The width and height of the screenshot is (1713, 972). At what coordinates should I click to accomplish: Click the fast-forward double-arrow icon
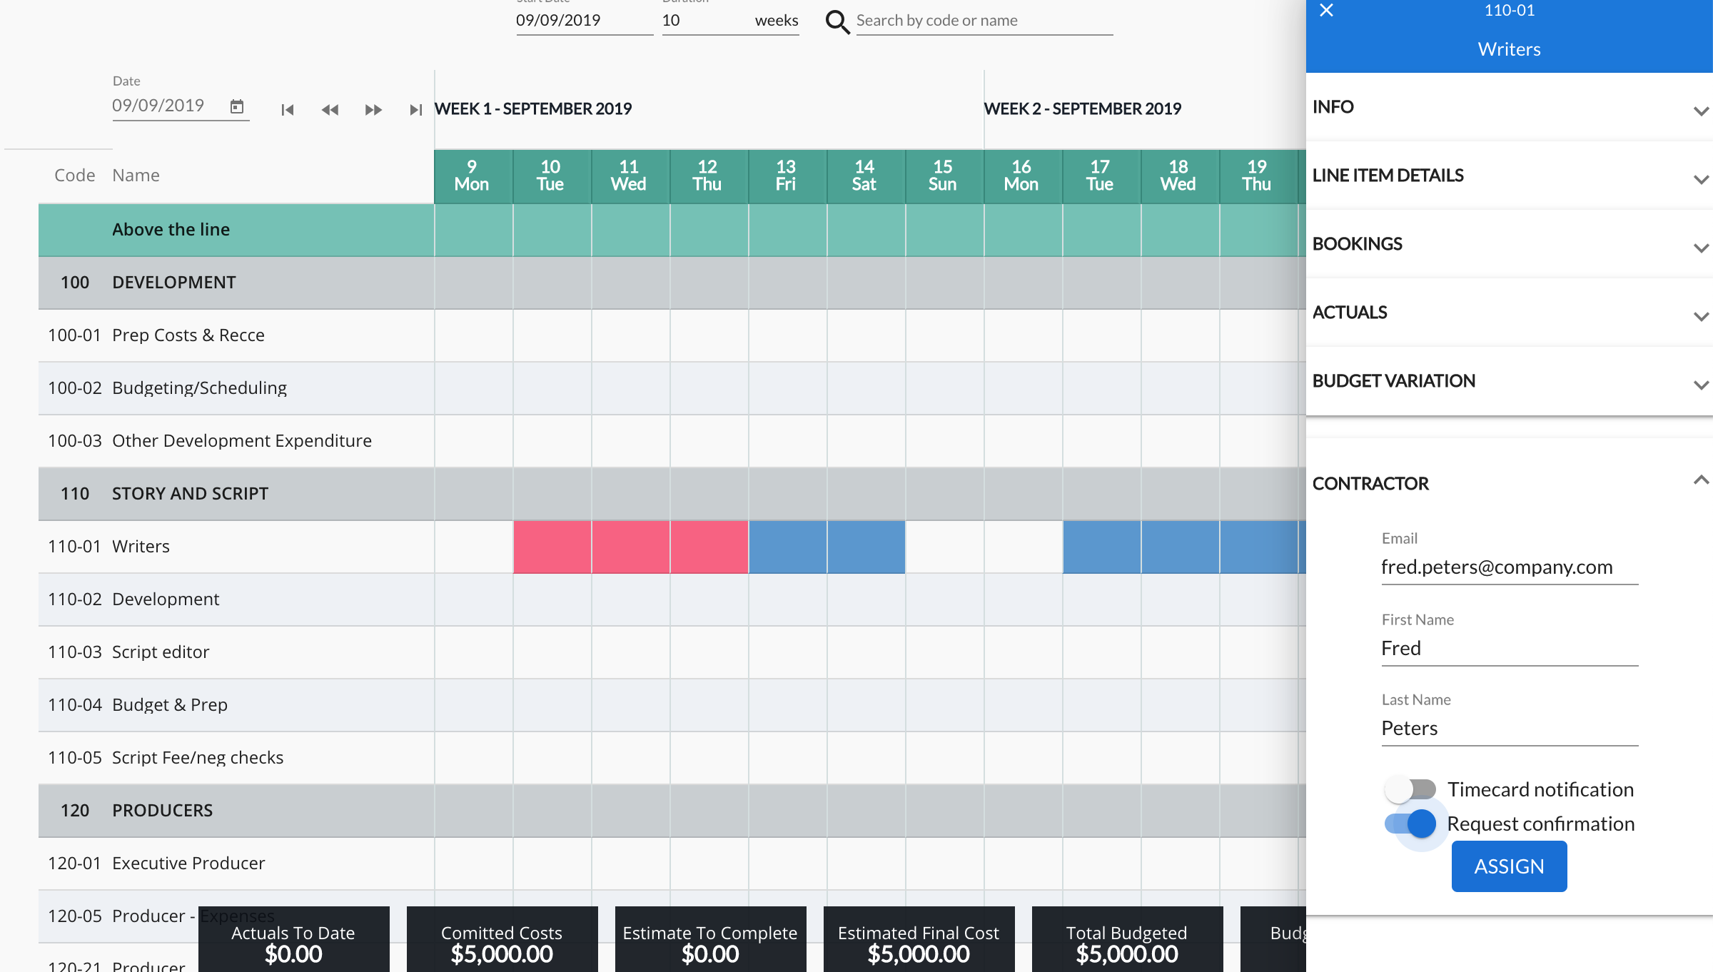click(x=373, y=110)
